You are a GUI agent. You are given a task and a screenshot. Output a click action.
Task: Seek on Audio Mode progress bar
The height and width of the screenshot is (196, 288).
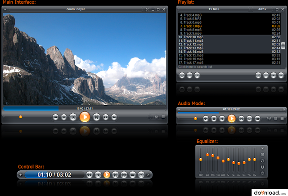(231, 113)
